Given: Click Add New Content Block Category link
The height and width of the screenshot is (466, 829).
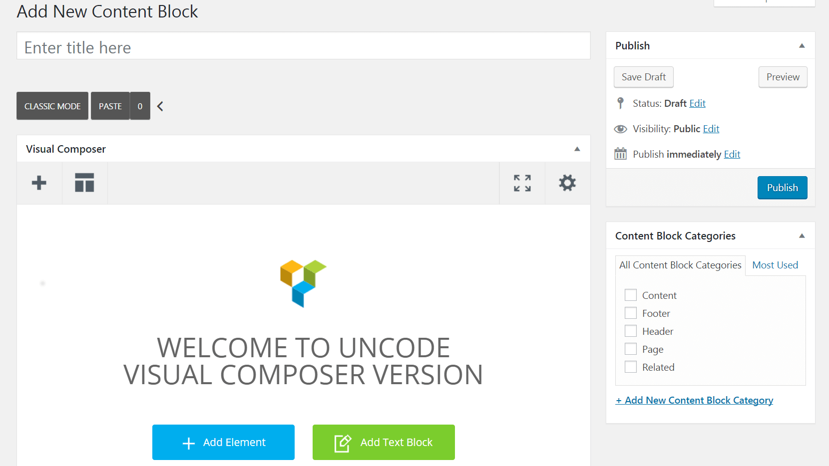Looking at the screenshot, I should [x=694, y=400].
